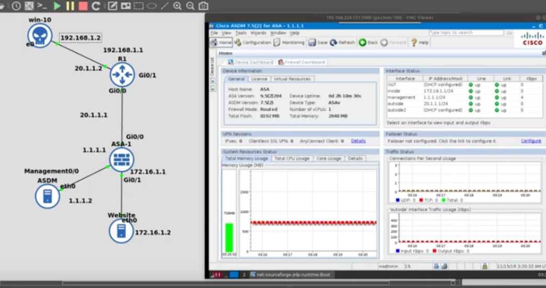546x288 pixels.
Task: Switch to the Firewall Dashboard tab
Action: pyautogui.click(x=302, y=62)
